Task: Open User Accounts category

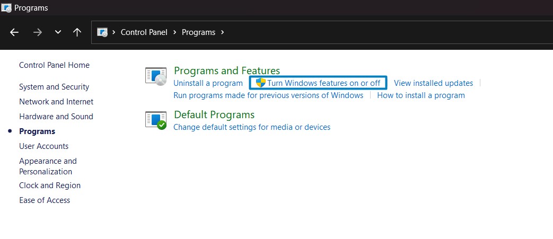Action: (43, 146)
